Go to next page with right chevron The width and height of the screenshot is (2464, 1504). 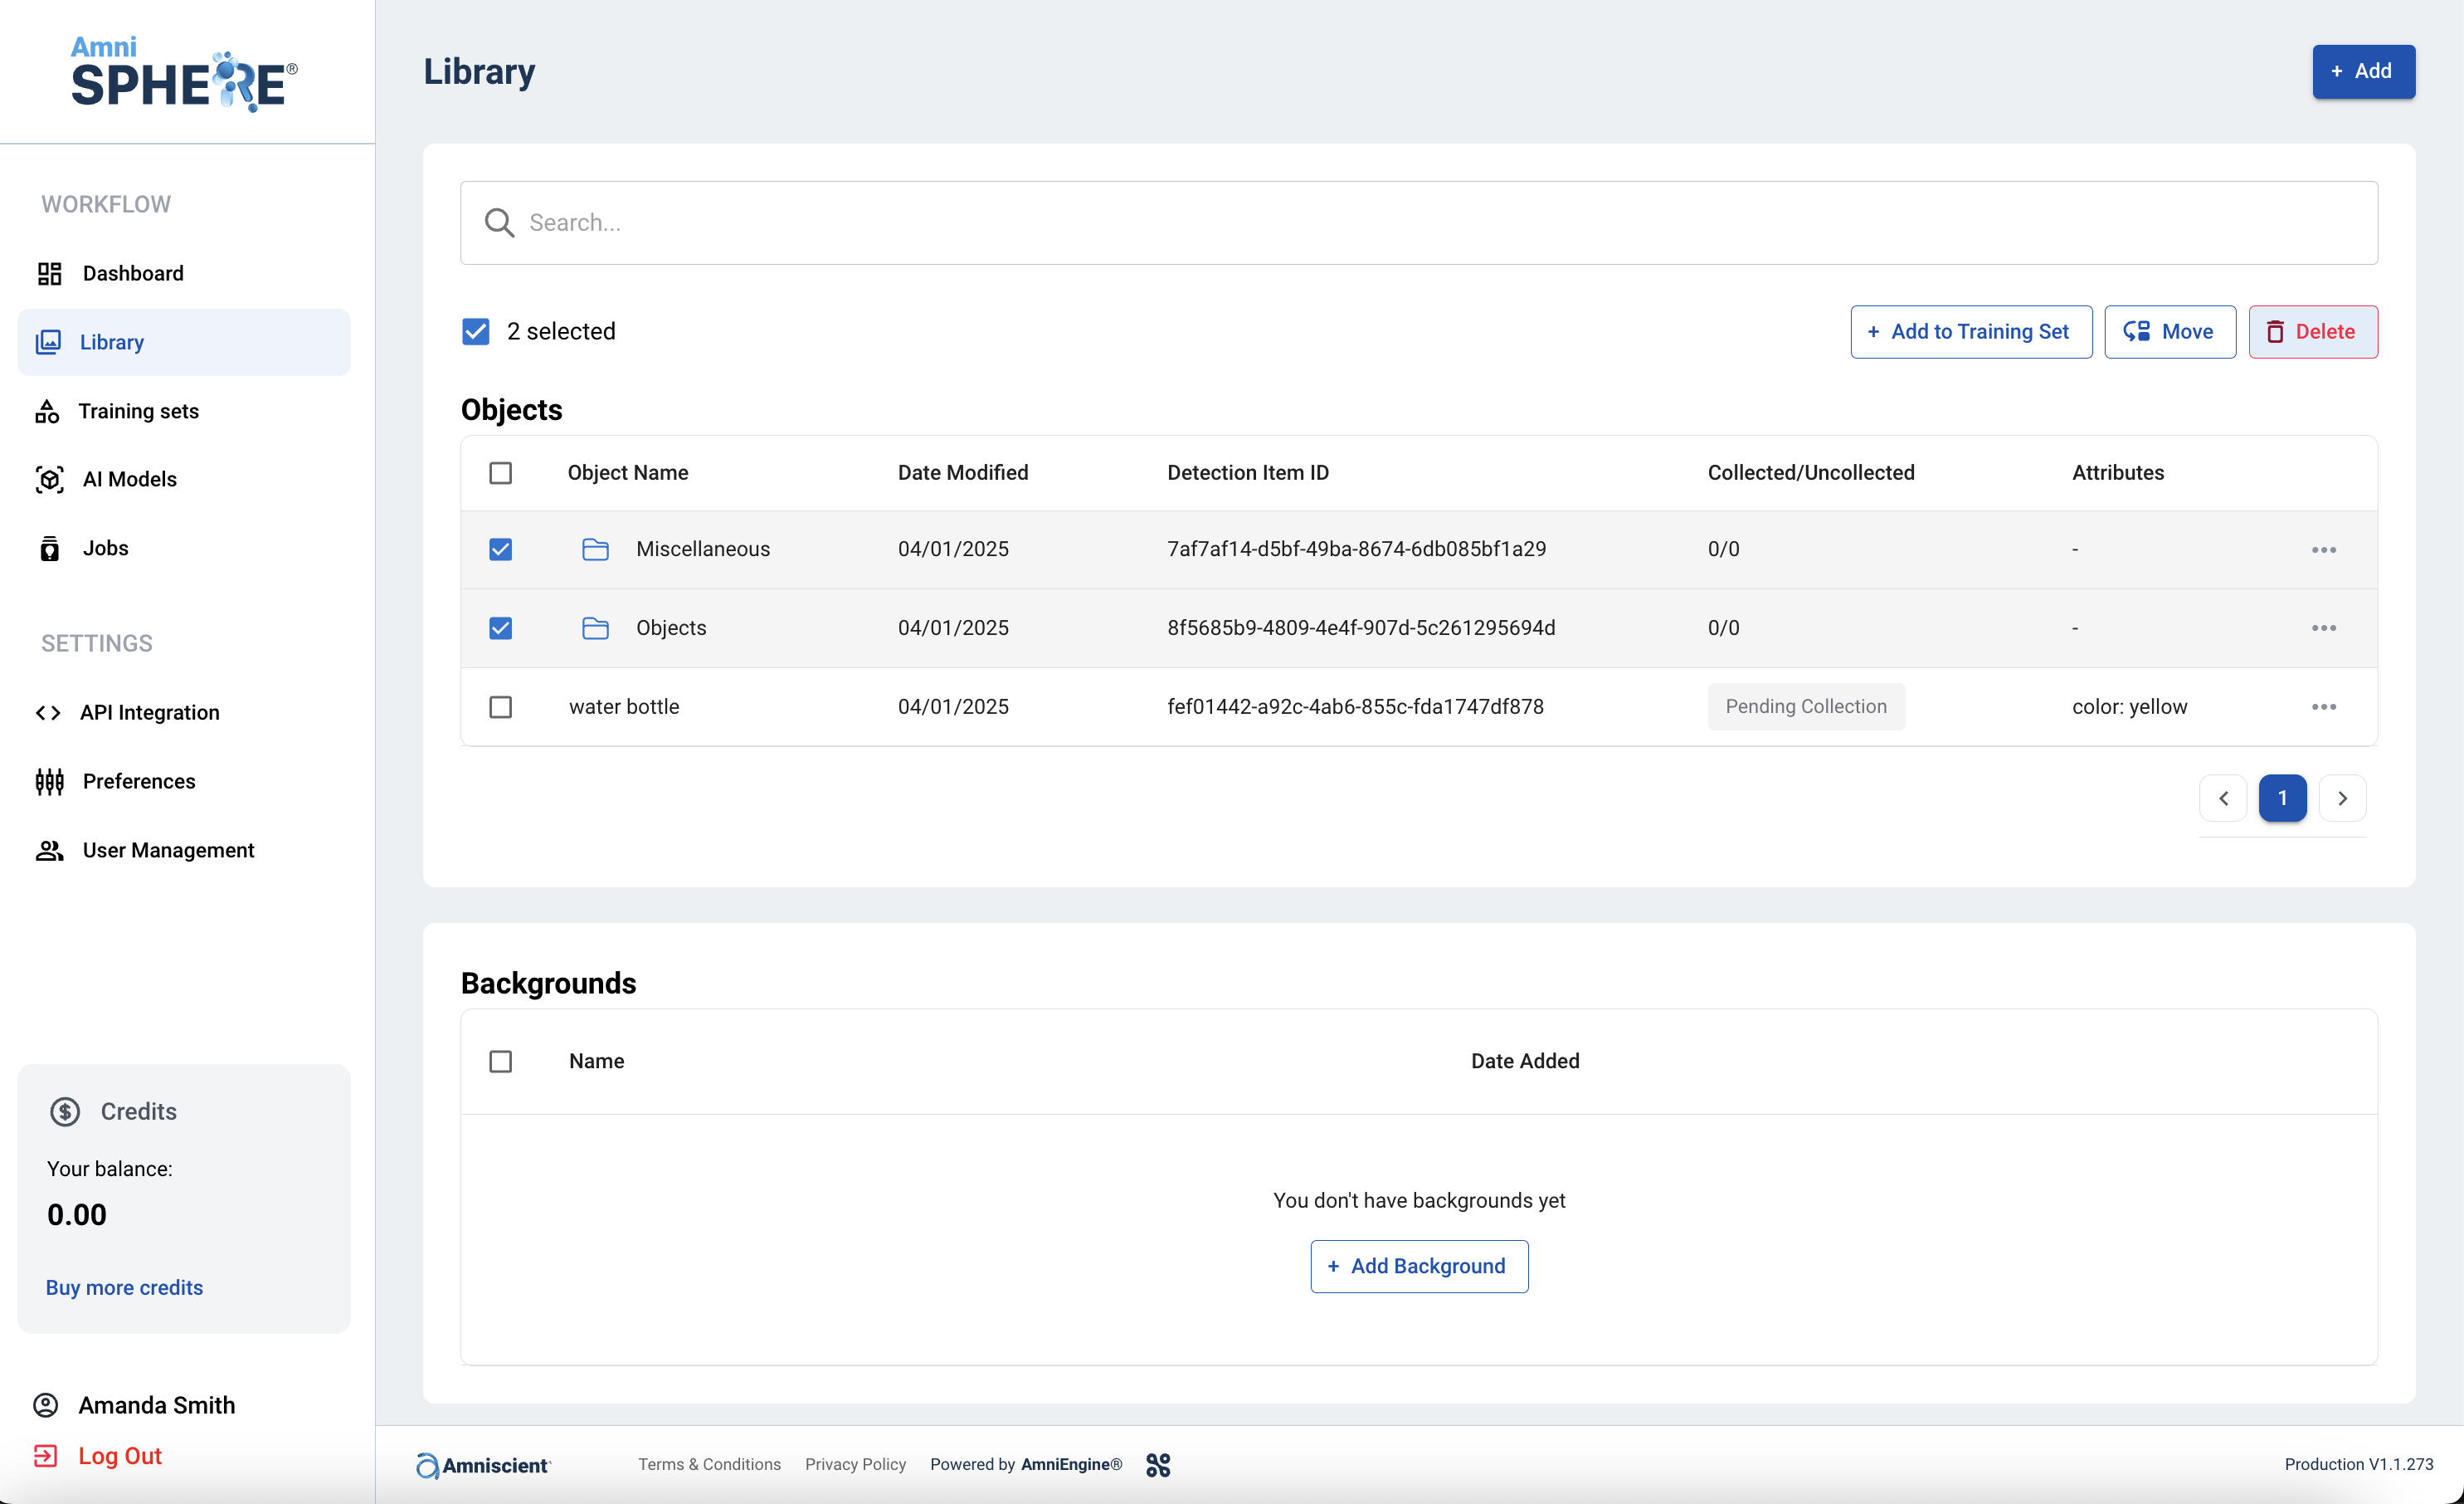[x=2342, y=798]
